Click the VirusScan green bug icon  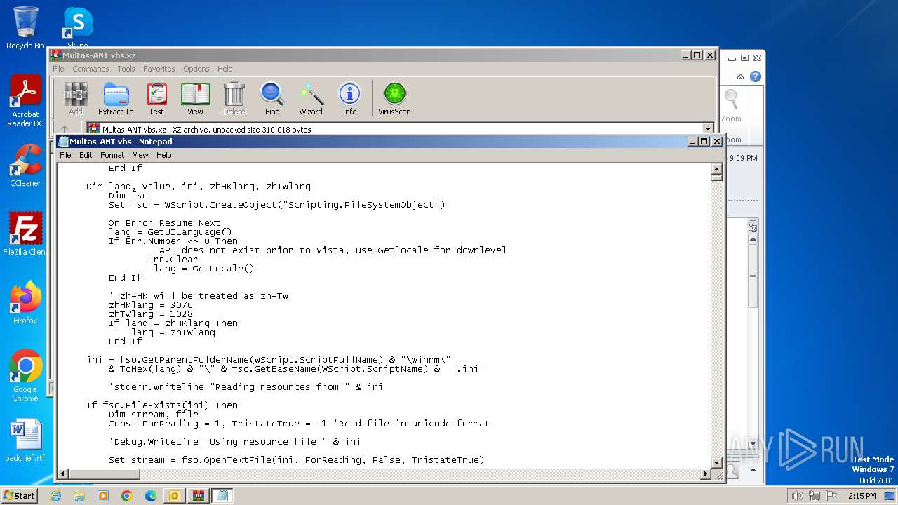[394, 99]
